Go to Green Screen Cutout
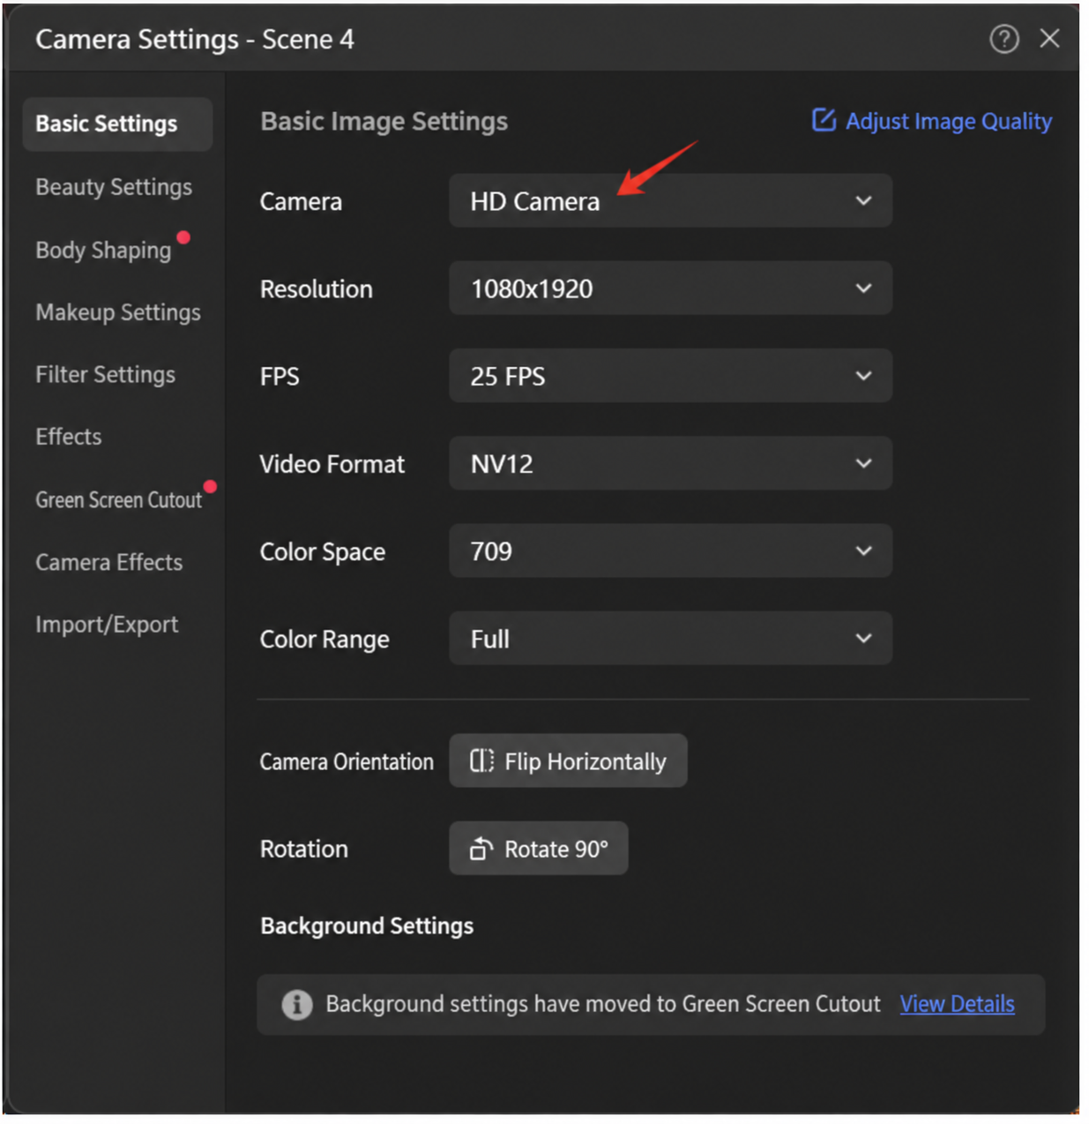Screen dimensions: 1089x1124 click(119, 500)
